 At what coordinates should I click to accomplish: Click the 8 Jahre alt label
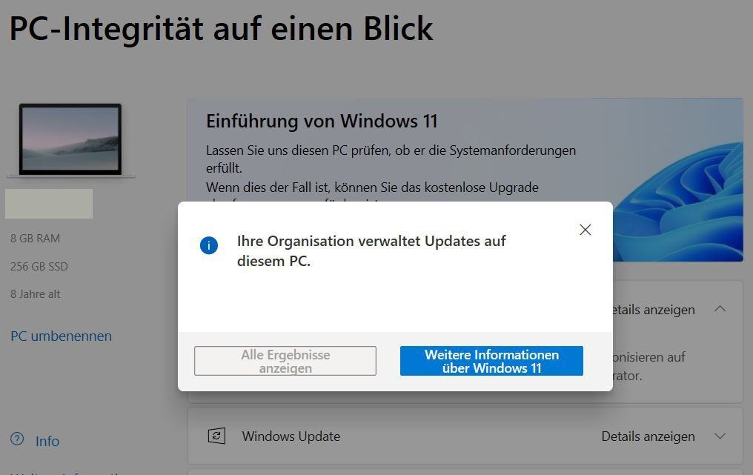[35, 294]
